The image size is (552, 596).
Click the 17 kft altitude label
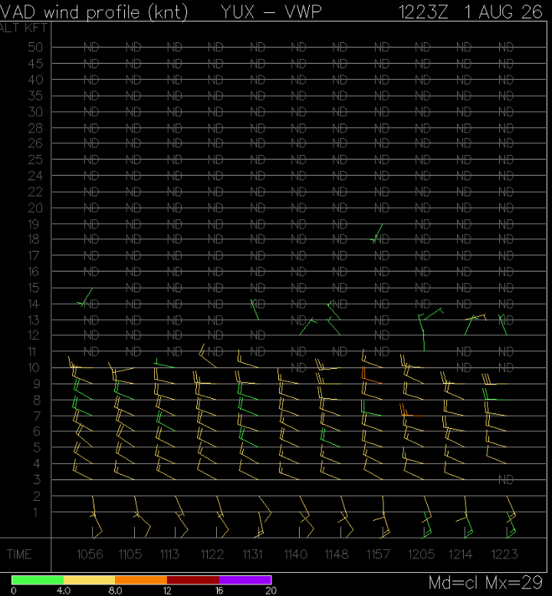click(34, 255)
